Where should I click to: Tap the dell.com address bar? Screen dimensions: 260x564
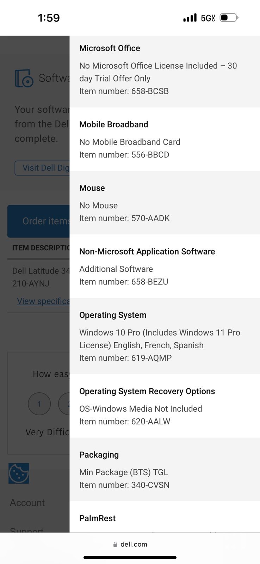click(130, 544)
